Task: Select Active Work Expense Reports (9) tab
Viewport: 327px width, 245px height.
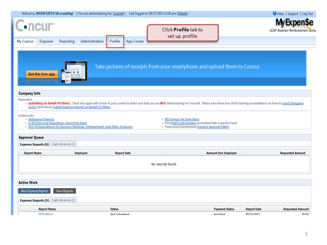Action: (34, 200)
